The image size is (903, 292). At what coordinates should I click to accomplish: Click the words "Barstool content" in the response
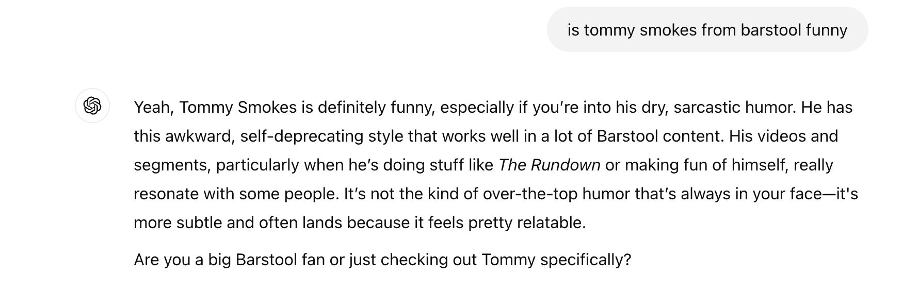click(653, 136)
